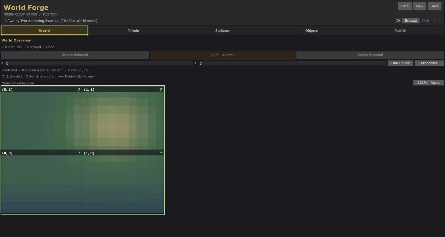Click the Y coordinate input field
445x237 pixels.
[x=293, y=63]
